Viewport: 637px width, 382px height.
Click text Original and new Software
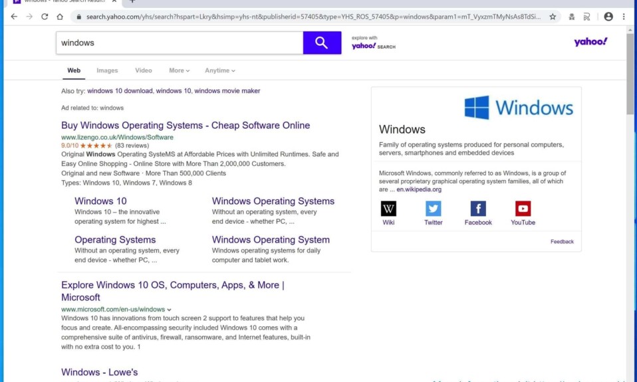point(100,173)
